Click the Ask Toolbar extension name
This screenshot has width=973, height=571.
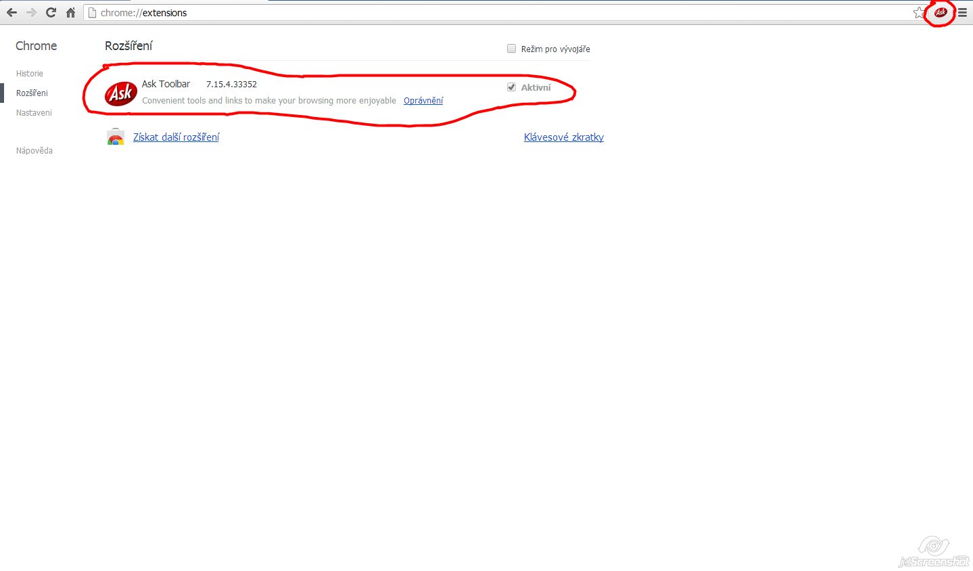pos(166,84)
